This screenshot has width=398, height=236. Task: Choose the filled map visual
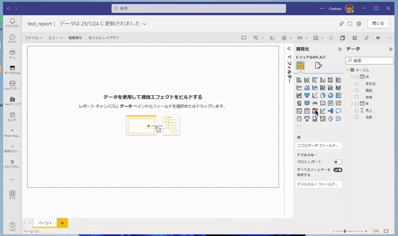pyautogui.click(x=307, y=103)
